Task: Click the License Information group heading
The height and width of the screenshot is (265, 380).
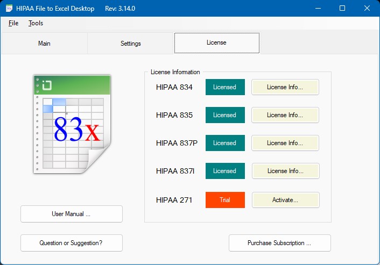Action: (x=175, y=72)
